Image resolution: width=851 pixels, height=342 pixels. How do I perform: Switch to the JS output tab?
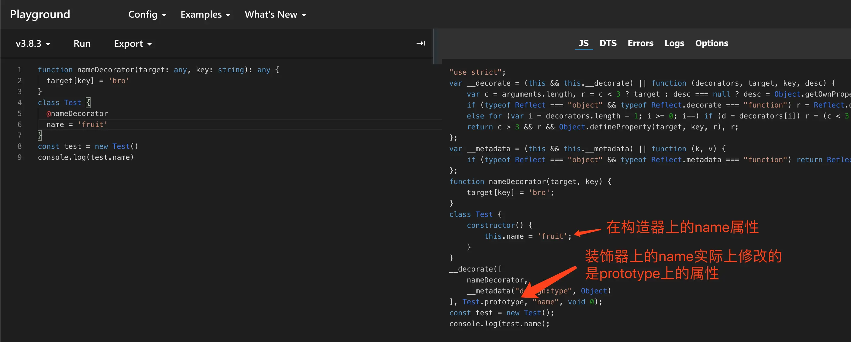click(x=584, y=43)
